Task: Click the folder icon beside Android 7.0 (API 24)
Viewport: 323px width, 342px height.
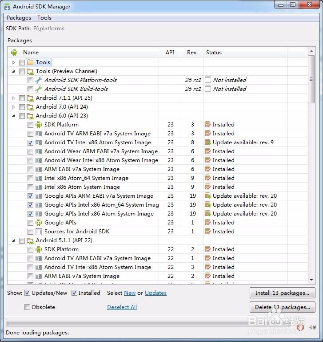Action: [x=30, y=107]
